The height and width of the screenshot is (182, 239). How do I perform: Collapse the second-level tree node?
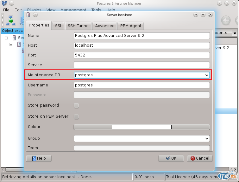click(x=11, y=44)
